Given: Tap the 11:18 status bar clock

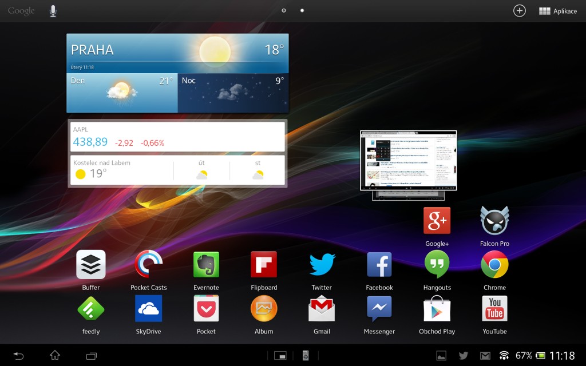Looking at the screenshot, I should [x=562, y=356].
